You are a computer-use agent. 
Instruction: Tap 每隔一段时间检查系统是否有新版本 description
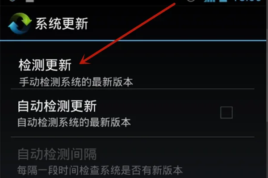pos(100,170)
